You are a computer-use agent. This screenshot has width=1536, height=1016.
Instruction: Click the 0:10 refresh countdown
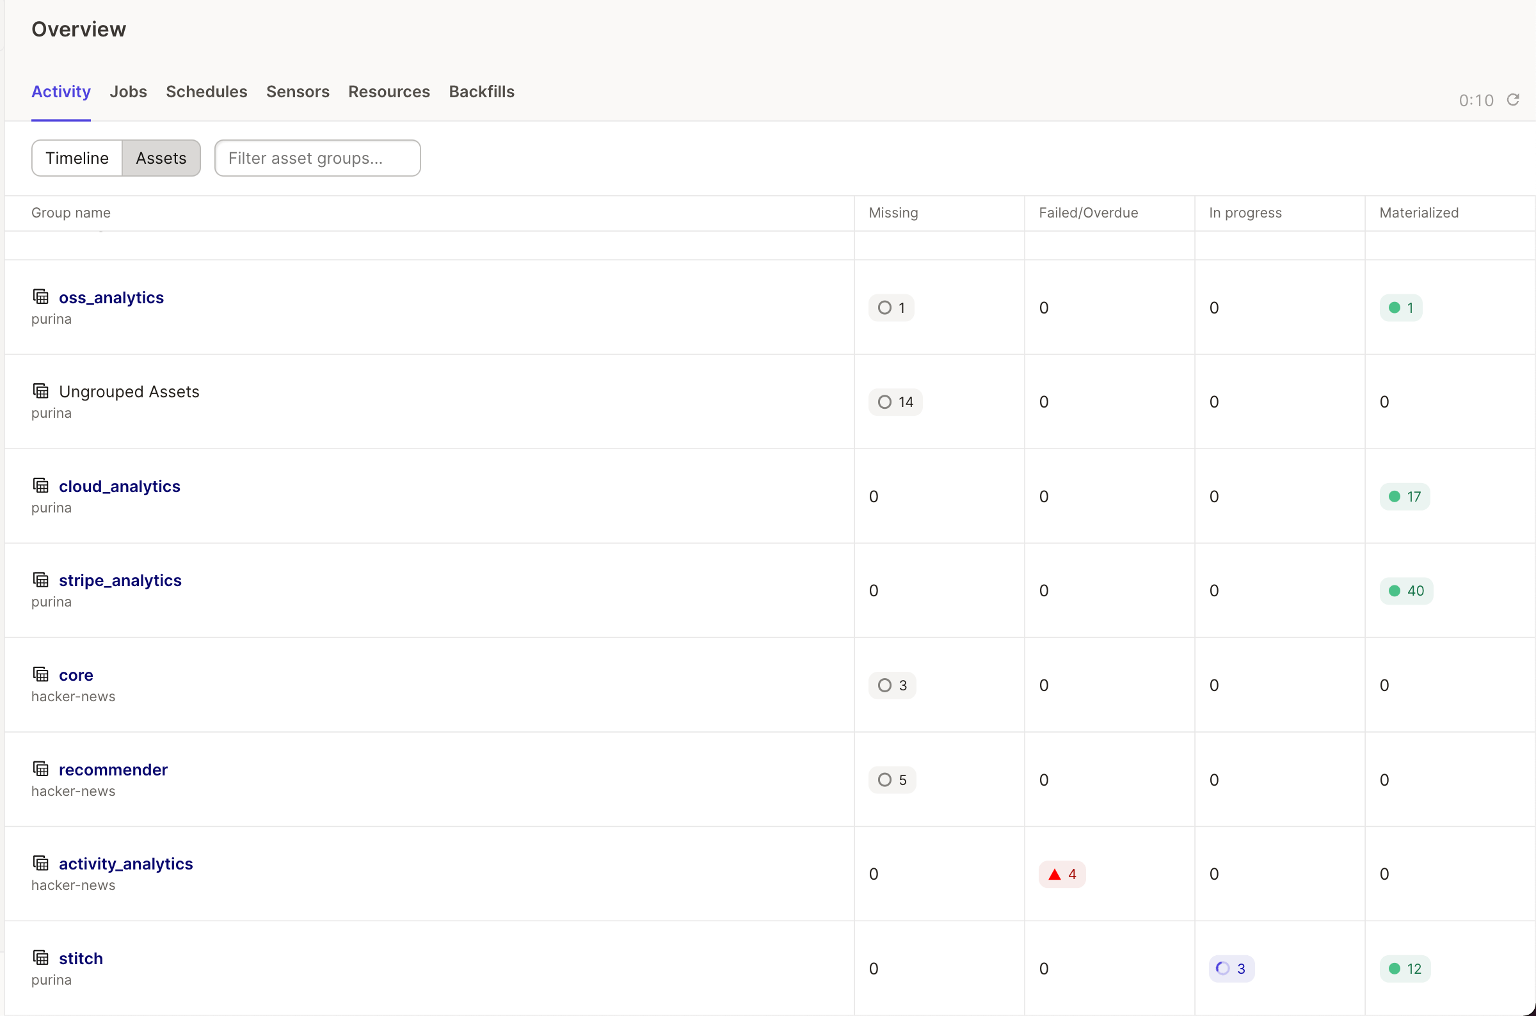pos(1476,100)
